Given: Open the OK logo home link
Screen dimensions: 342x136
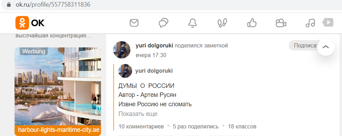Looking at the screenshot, I should 30,23.
